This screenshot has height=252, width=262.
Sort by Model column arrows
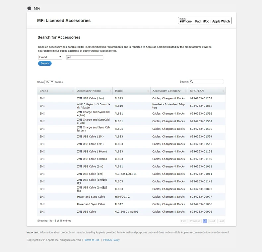point(148,91)
